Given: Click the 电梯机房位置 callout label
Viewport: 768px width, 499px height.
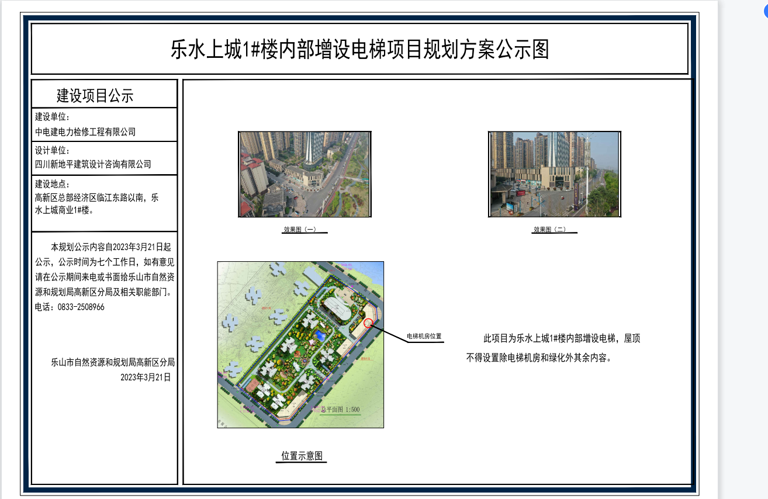Looking at the screenshot, I should coord(424,337).
